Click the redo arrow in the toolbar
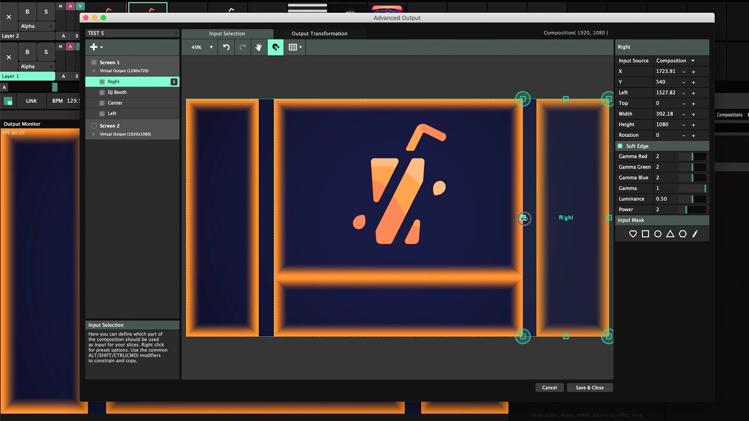The width and height of the screenshot is (749, 421). (x=242, y=47)
